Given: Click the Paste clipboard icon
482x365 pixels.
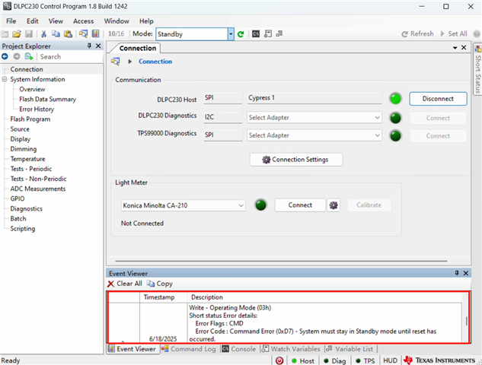Looking at the screenshot, I should click(x=68, y=33).
